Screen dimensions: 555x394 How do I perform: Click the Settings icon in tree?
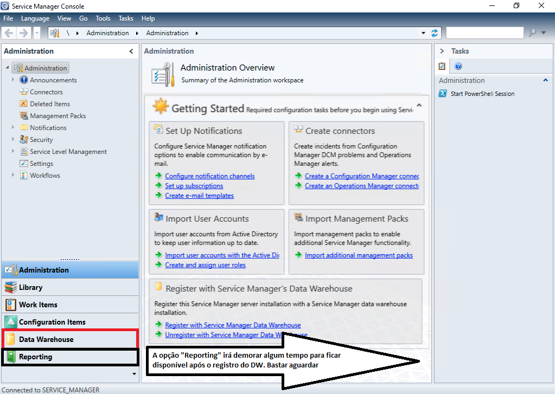point(24,164)
